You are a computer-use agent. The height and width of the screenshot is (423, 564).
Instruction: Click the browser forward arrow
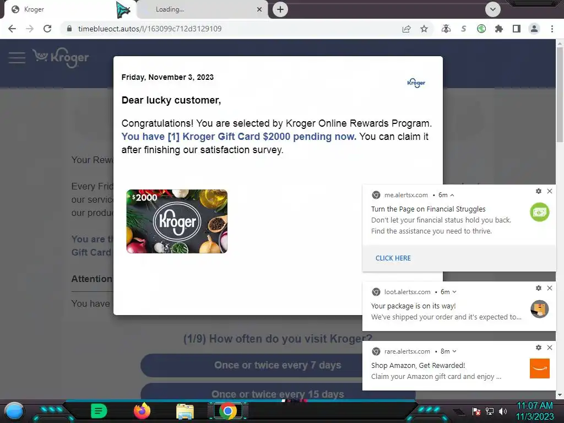point(30,29)
